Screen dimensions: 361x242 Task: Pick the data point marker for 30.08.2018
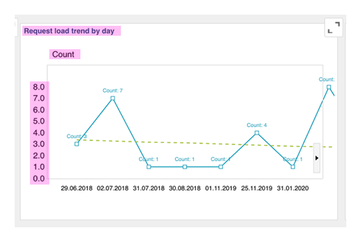pos(185,167)
